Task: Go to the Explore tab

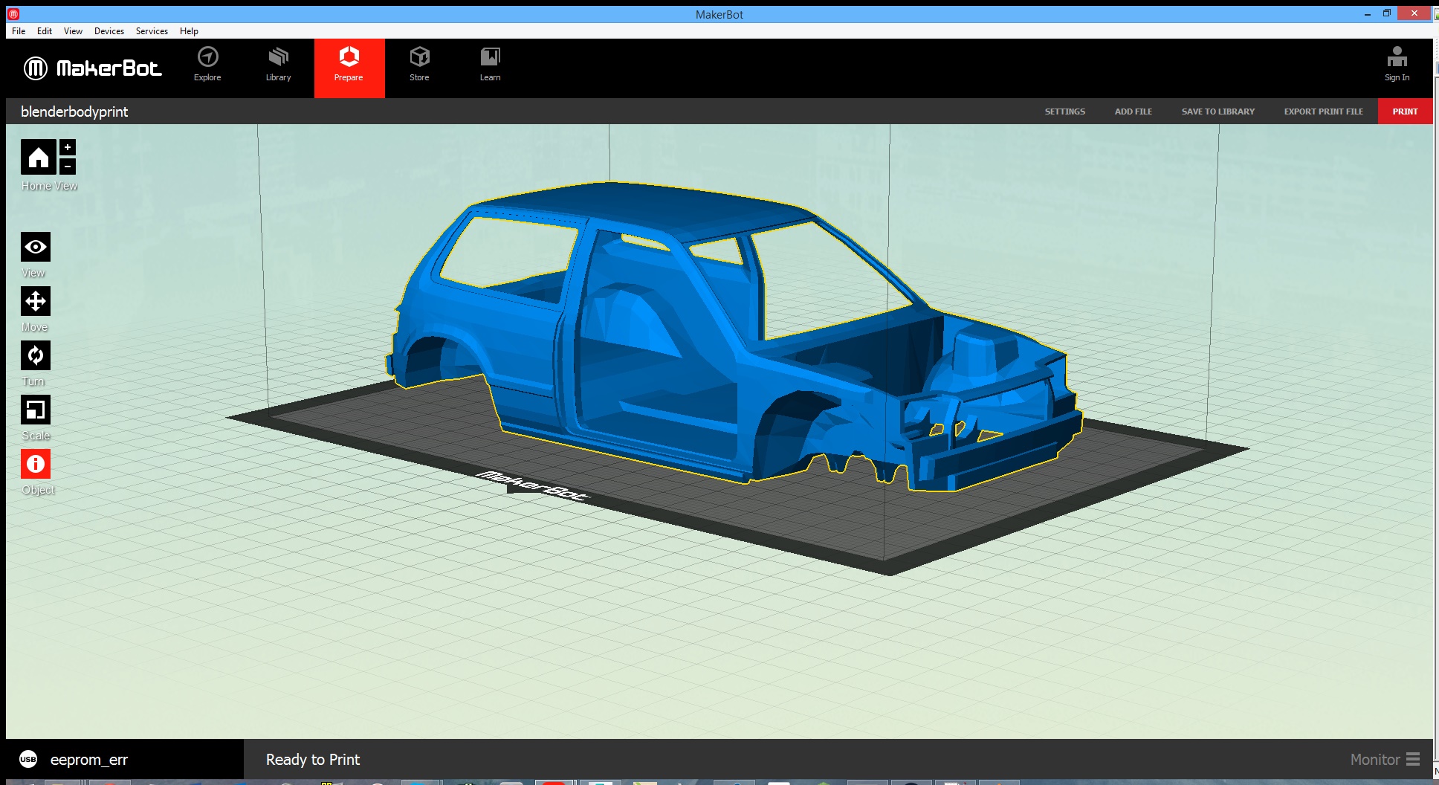Action: point(207,65)
